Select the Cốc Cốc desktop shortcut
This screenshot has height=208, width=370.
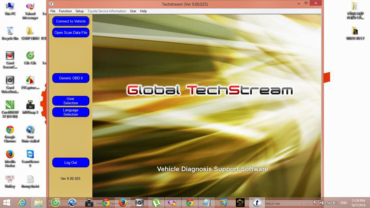pyautogui.click(x=30, y=58)
